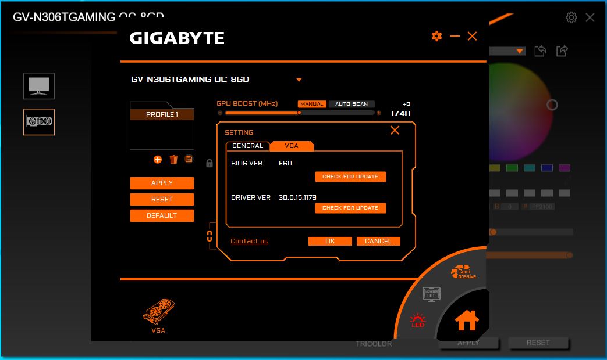Switch to AUTO SCAN mode
This screenshot has height=360, width=607.
pyautogui.click(x=352, y=104)
